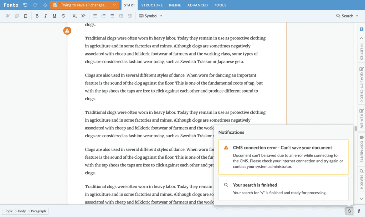Click the 'CMS connection error' notification title

point(282,148)
